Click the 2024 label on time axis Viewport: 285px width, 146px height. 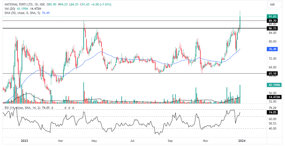point(242,141)
